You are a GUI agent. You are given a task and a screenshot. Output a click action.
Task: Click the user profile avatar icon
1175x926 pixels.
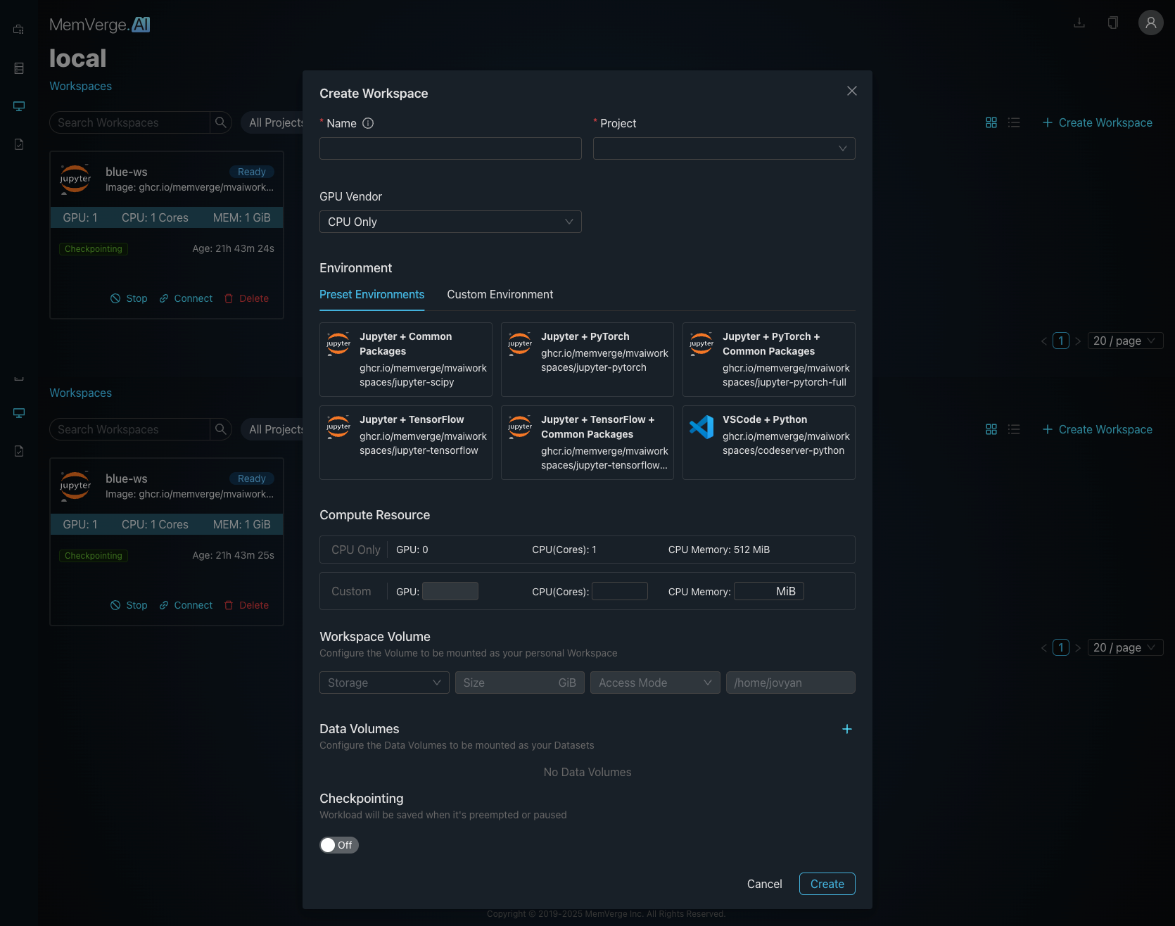click(1150, 23)
